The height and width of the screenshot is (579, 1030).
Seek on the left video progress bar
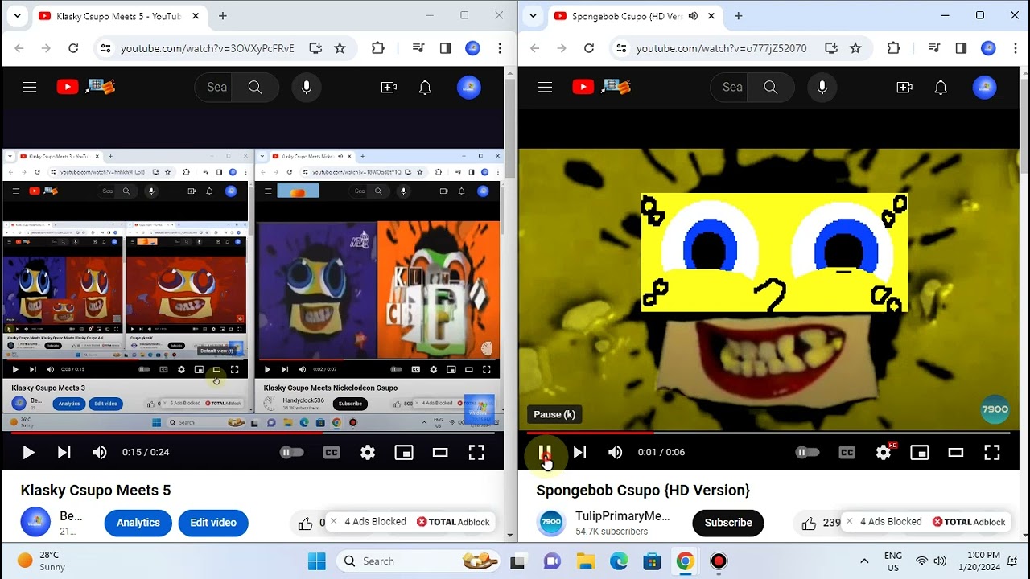[253, 433]
